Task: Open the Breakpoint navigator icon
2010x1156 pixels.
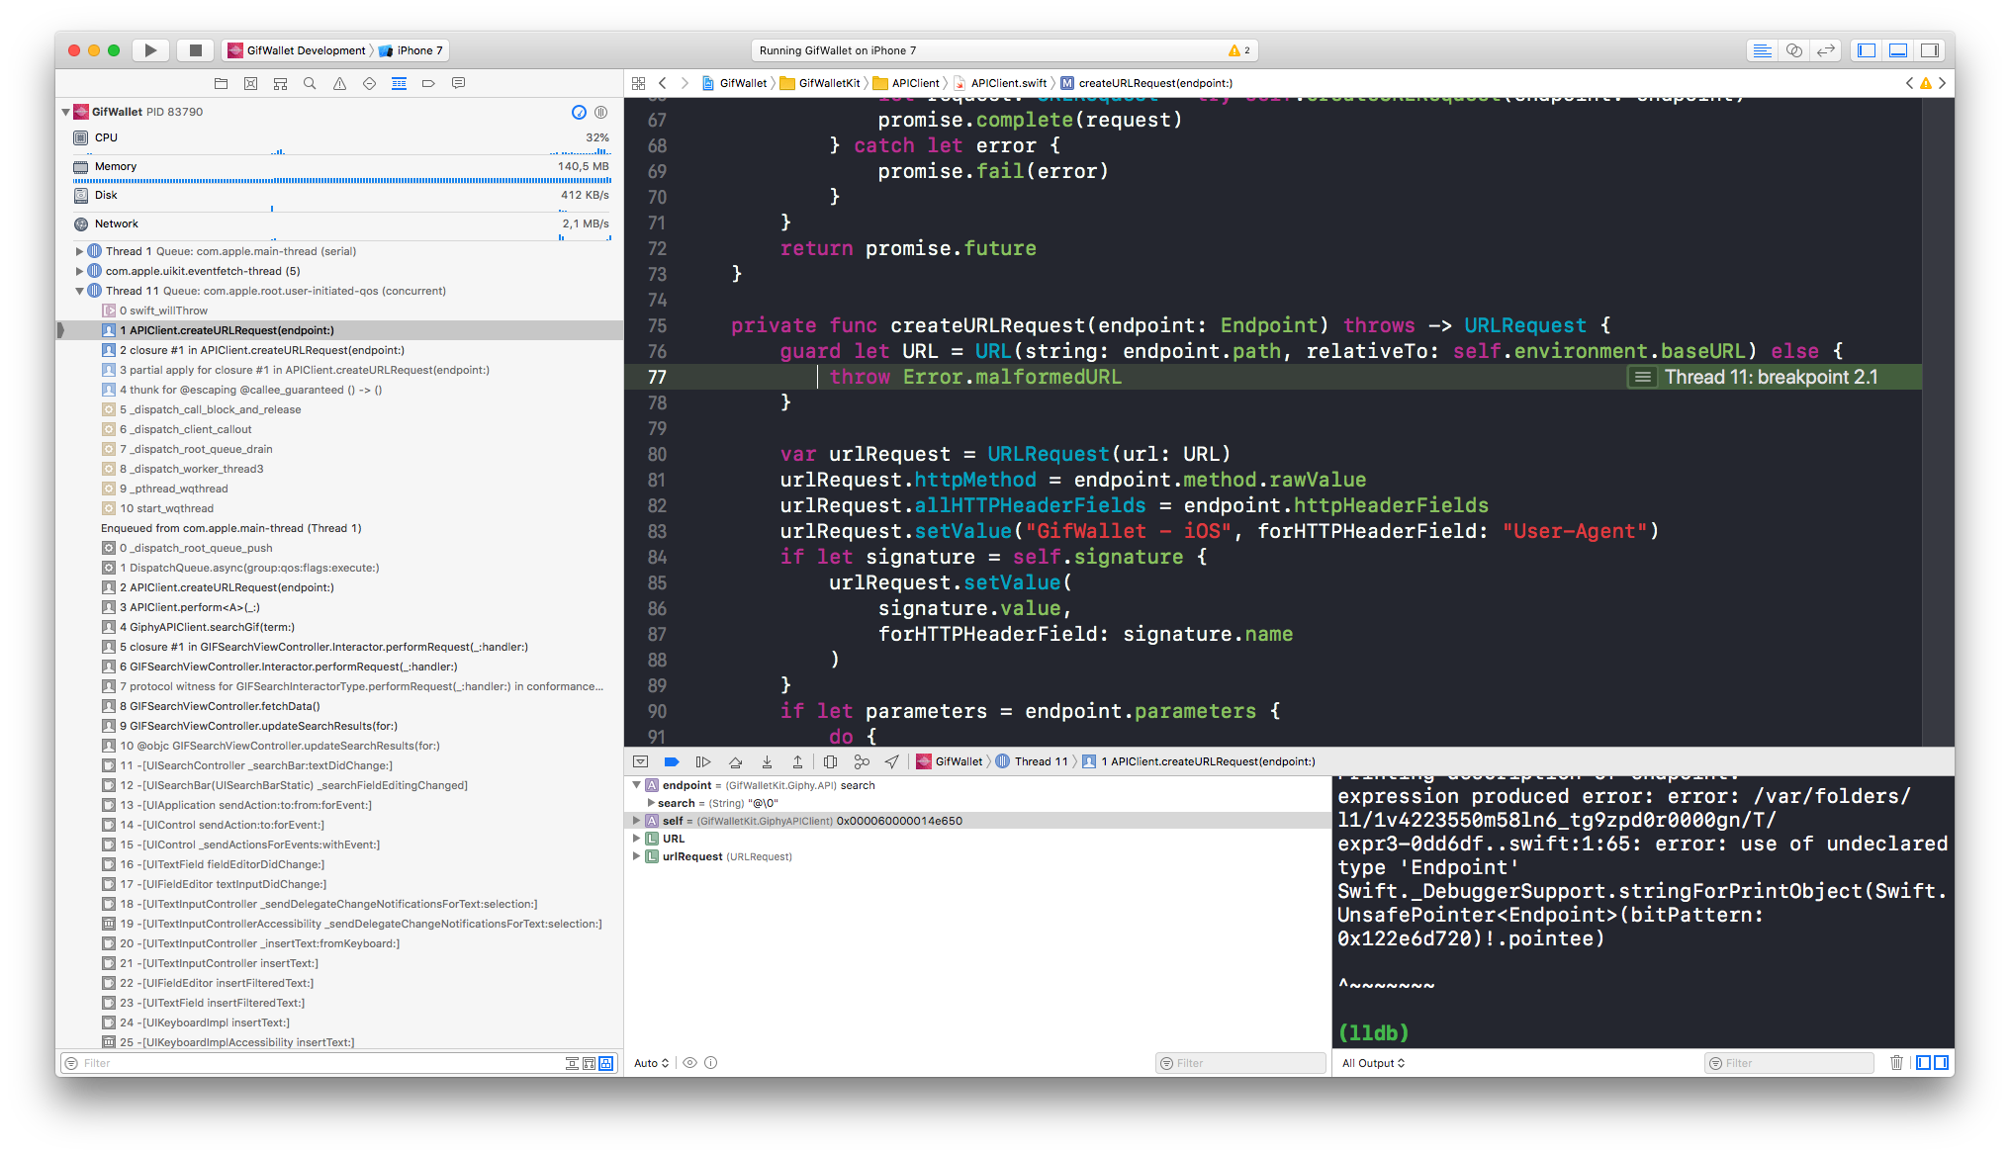Action: click(428, 84)
